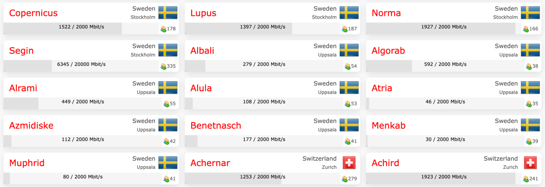This screenshot has height=187, width=545.
Task: Click the users icon on Menkab card
Action: [529, 141]
